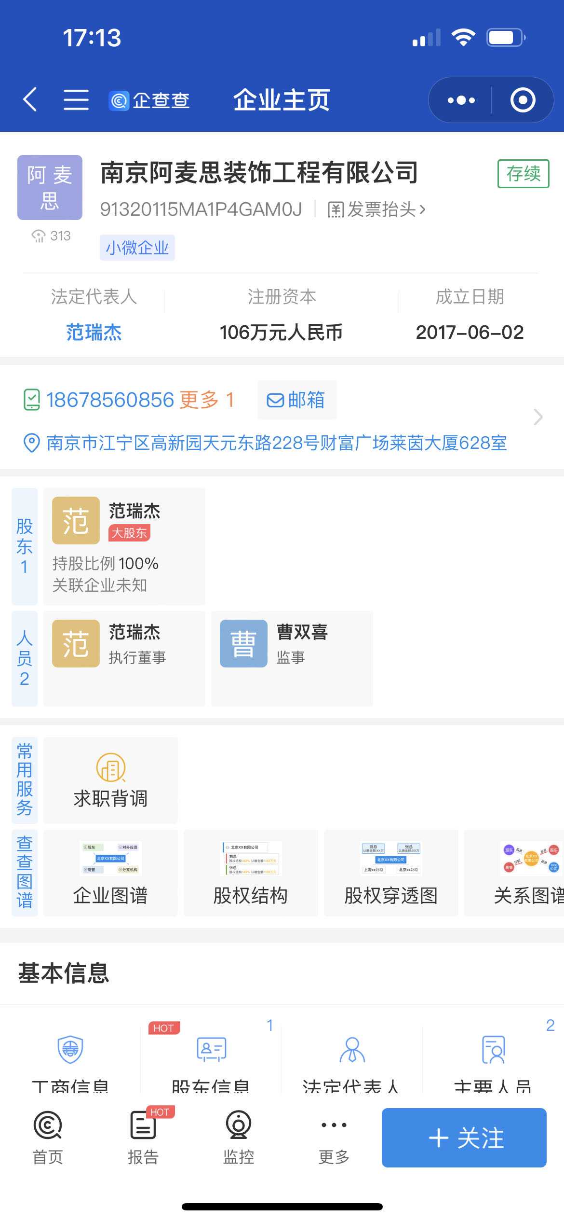Tap the 邮箱 email button
Image resolution: width=564 pixels, height=1222 pixels.
296,400
